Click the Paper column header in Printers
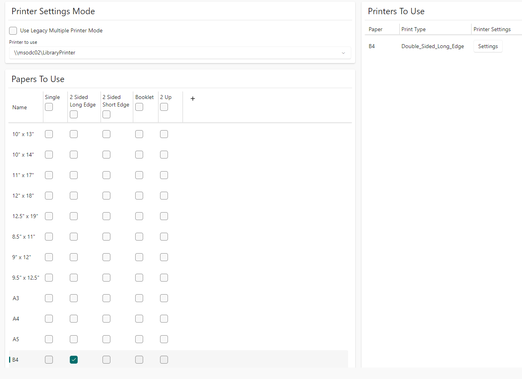The width and height of the screenshot is (522, 379). coord(375,29)
